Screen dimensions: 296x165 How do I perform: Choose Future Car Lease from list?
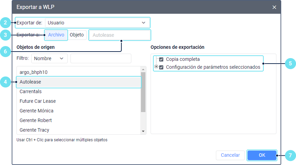[79, 101]
